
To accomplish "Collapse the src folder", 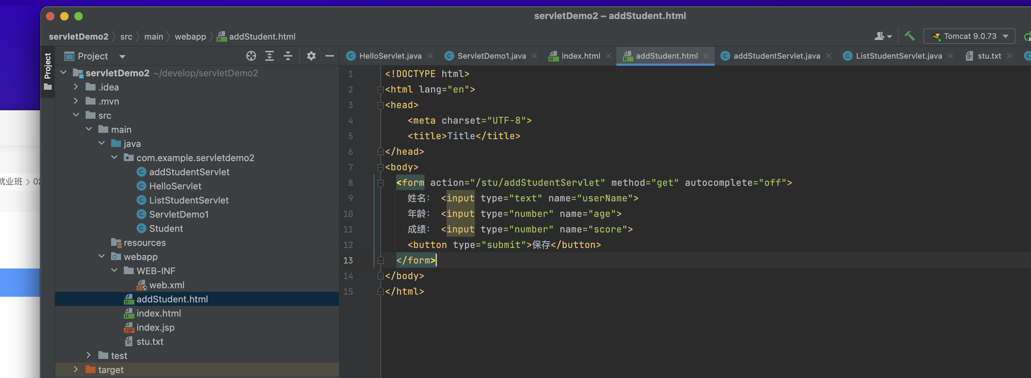I will click(76, 115).
